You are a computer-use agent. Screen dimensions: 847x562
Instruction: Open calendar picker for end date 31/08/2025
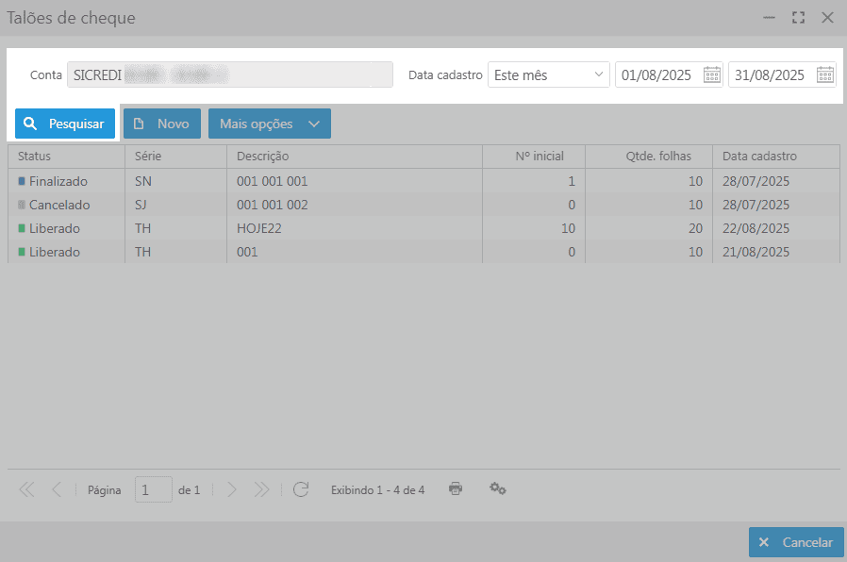(825, 75)
